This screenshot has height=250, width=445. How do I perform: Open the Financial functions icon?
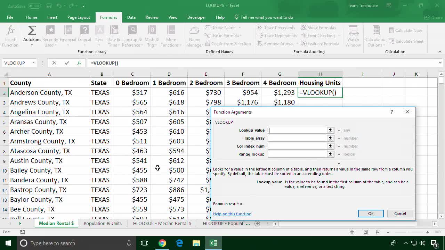(x=68, y=31)
